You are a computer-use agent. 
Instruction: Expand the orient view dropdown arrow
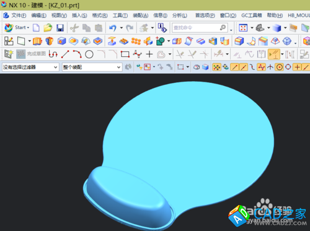[268, 28]
